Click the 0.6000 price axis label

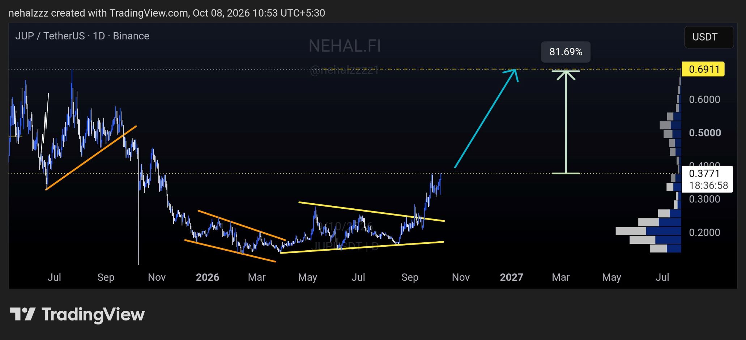704,99
